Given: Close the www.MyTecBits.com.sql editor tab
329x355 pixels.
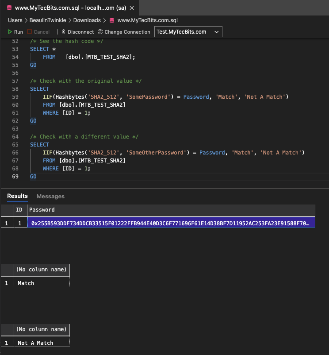Looking at the screenshot, I should [x=132, y=8].
